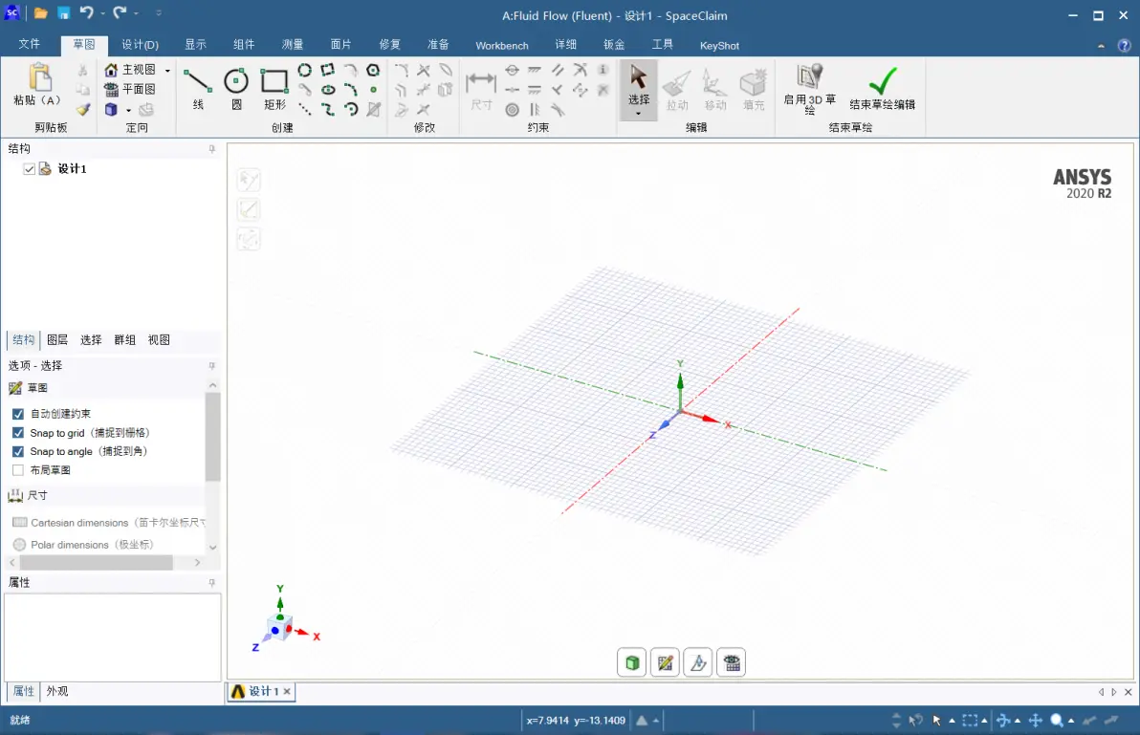This screenshot has width=1140, height=735.
Task: Click the Redo arrow in title bar
Action: pos(120,12)
